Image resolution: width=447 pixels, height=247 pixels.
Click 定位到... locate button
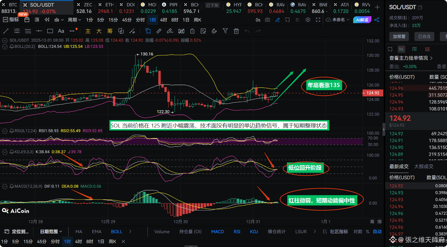pyautogui.click(x=17, y=232)
